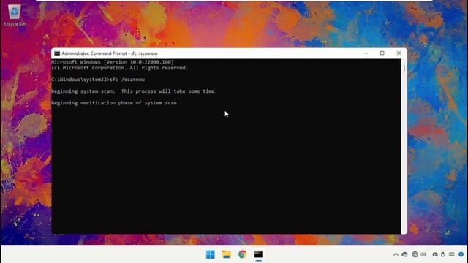468x263 pixels.
Task: Close the Command Prompt window
Action: [399, 53]
